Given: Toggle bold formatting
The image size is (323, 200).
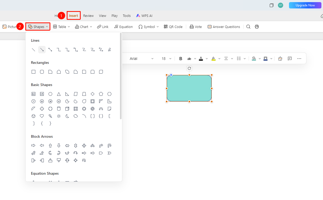Looking at the screenshot, I should 181,59.
